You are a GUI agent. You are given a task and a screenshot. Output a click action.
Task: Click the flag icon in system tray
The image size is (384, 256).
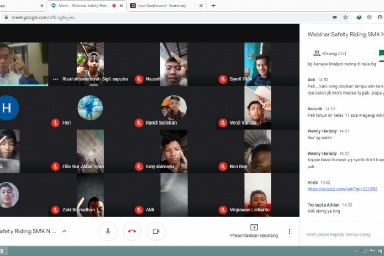pos(372,251)
